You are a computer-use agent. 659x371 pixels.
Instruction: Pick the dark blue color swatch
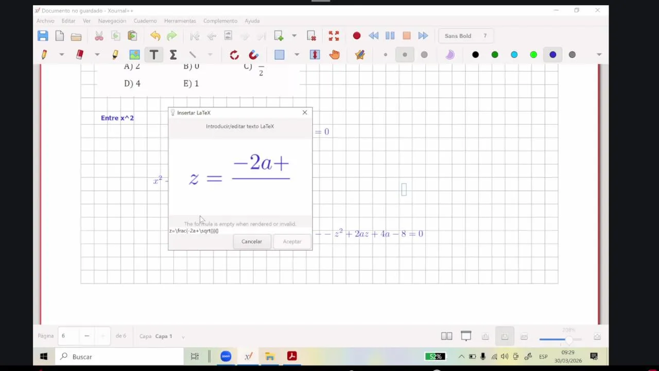point(552,55)
